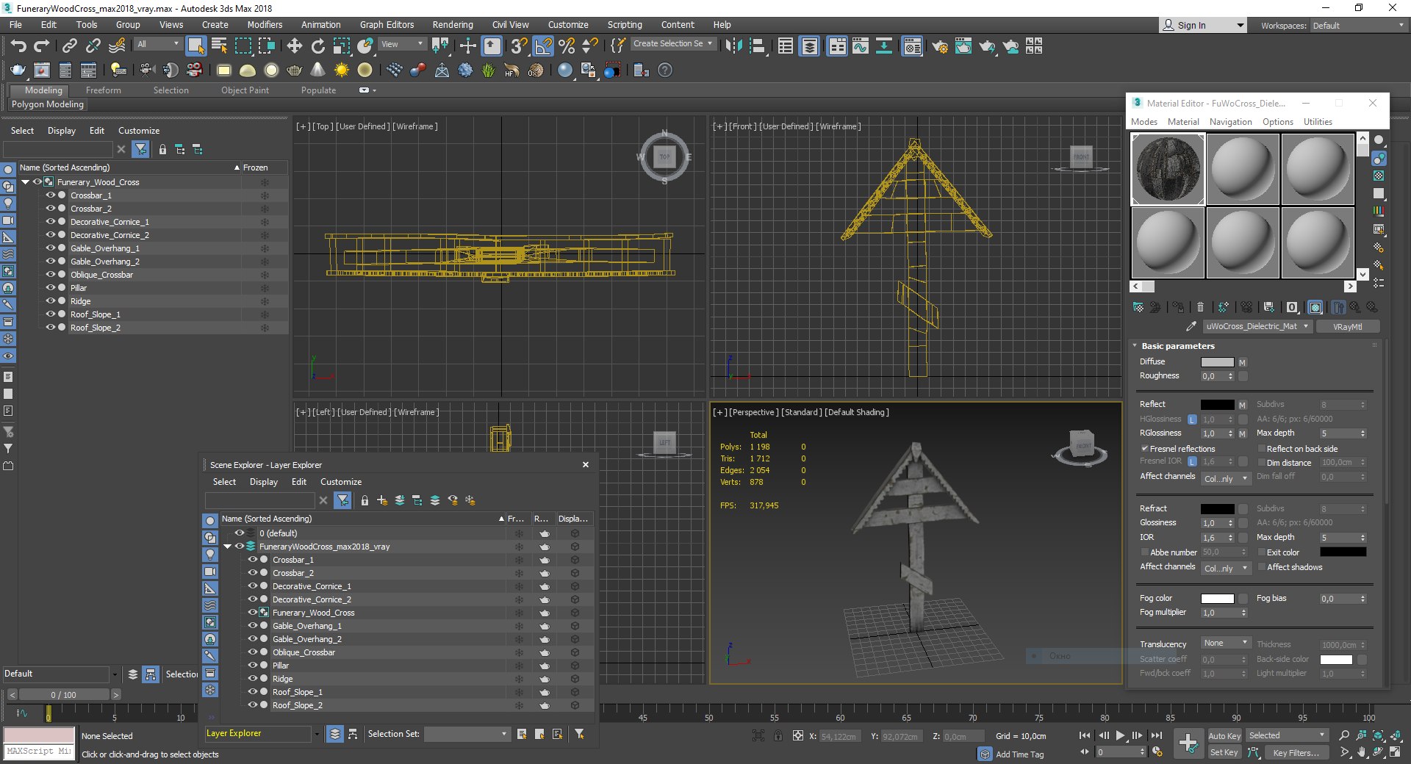Toggle the Fresnel IOR lock L button

click(x=1192, y=462)
